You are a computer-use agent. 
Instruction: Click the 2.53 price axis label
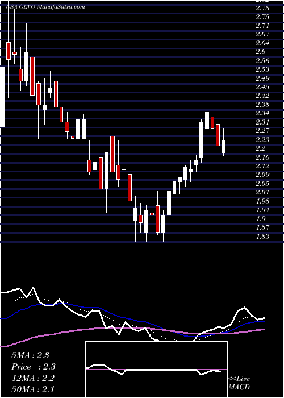click(262, 69)
